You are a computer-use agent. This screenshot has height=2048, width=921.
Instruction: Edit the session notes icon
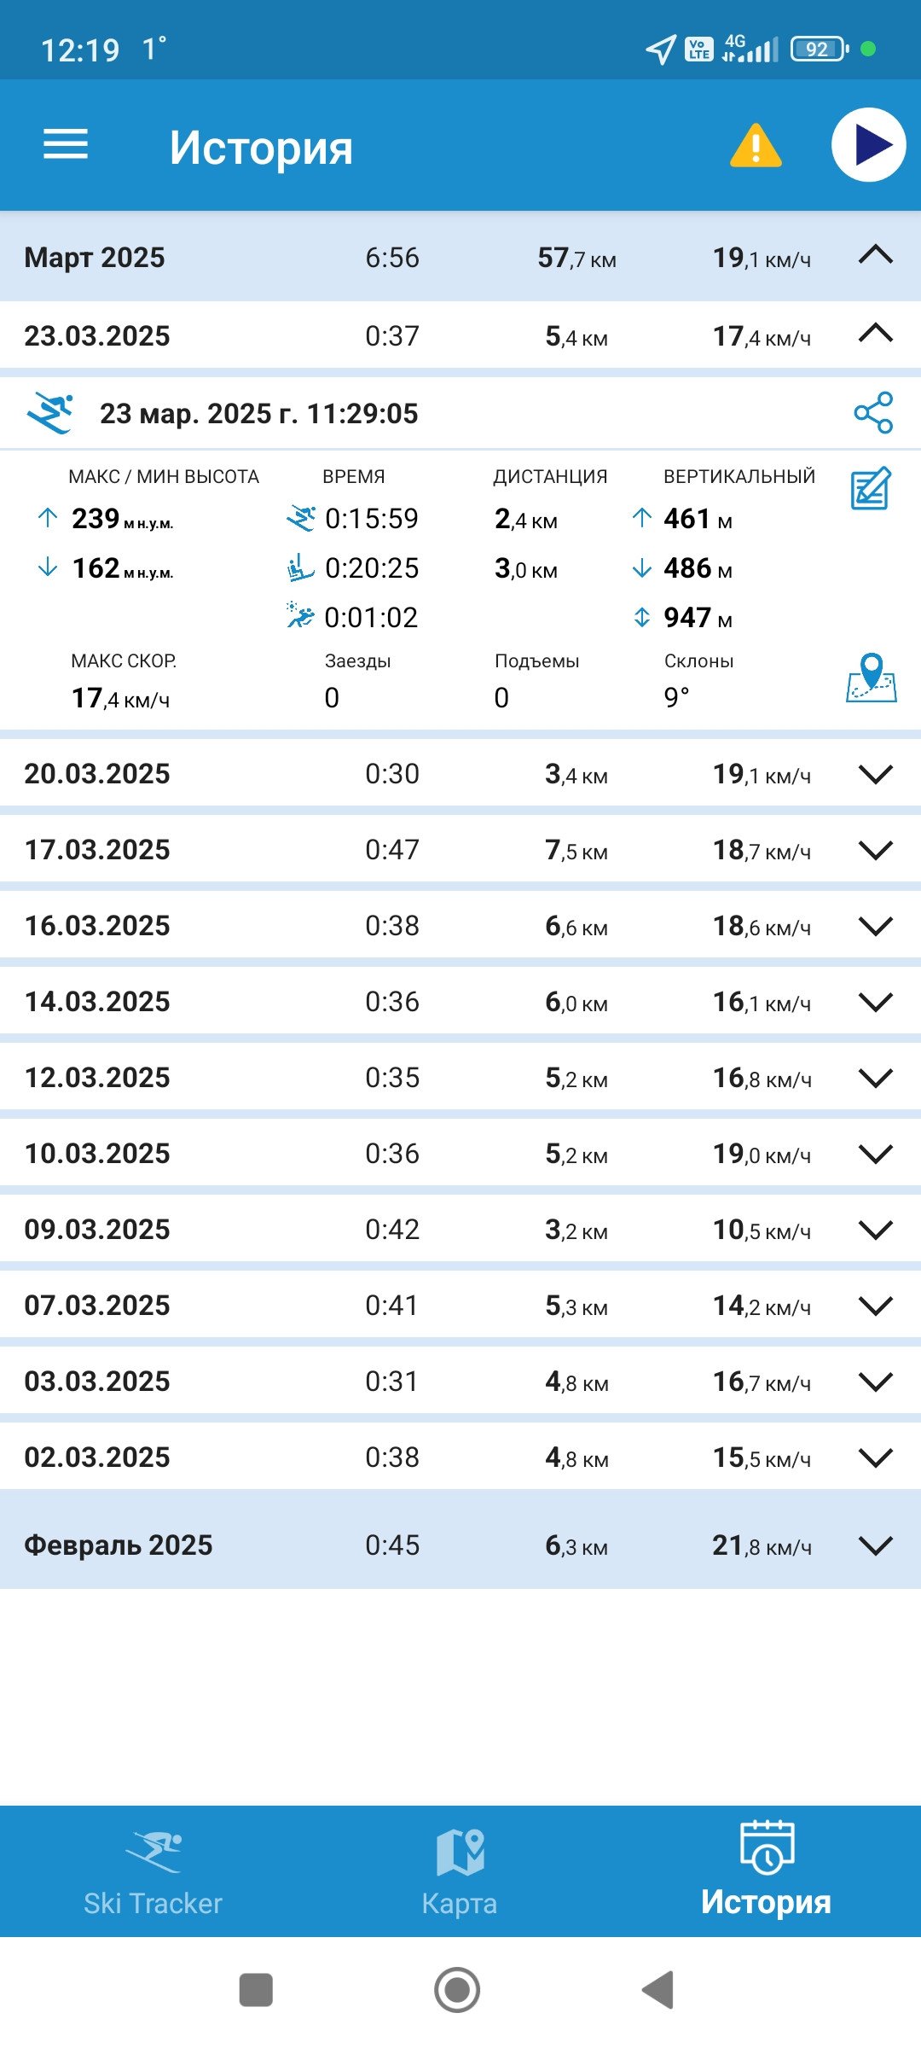click(x=872, y=489)
